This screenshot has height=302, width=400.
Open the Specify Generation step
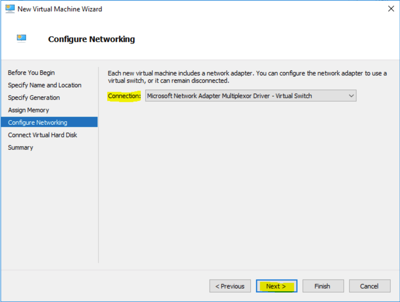click(34, 98)
